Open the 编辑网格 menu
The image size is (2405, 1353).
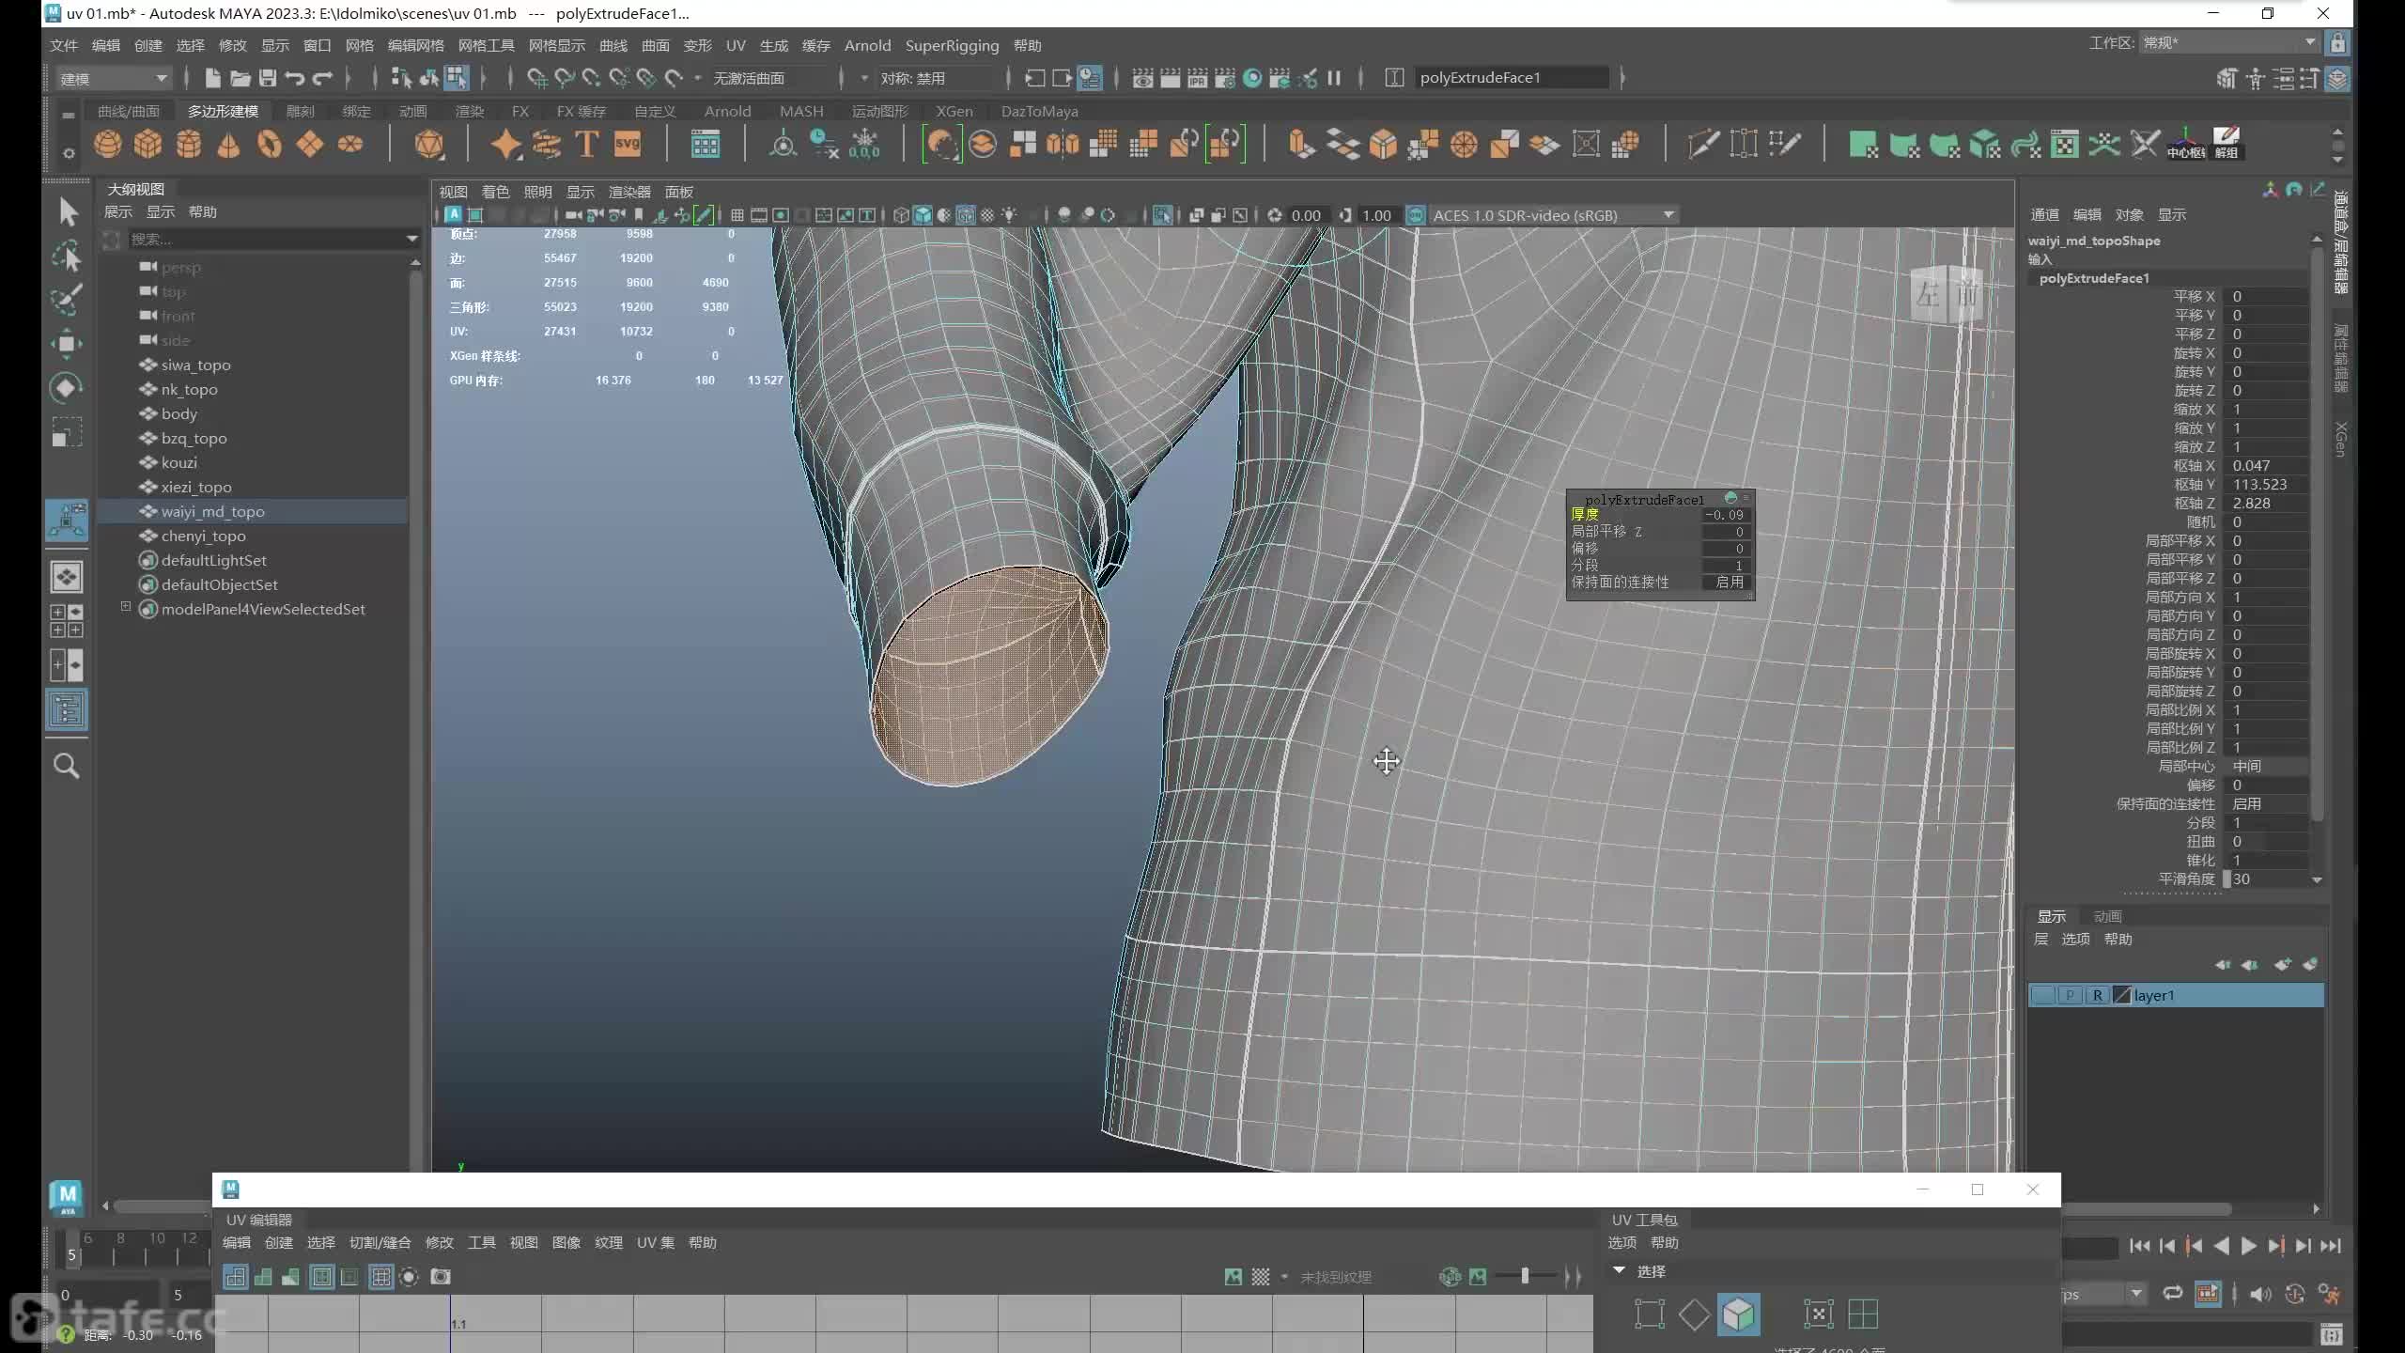(415, 45)
